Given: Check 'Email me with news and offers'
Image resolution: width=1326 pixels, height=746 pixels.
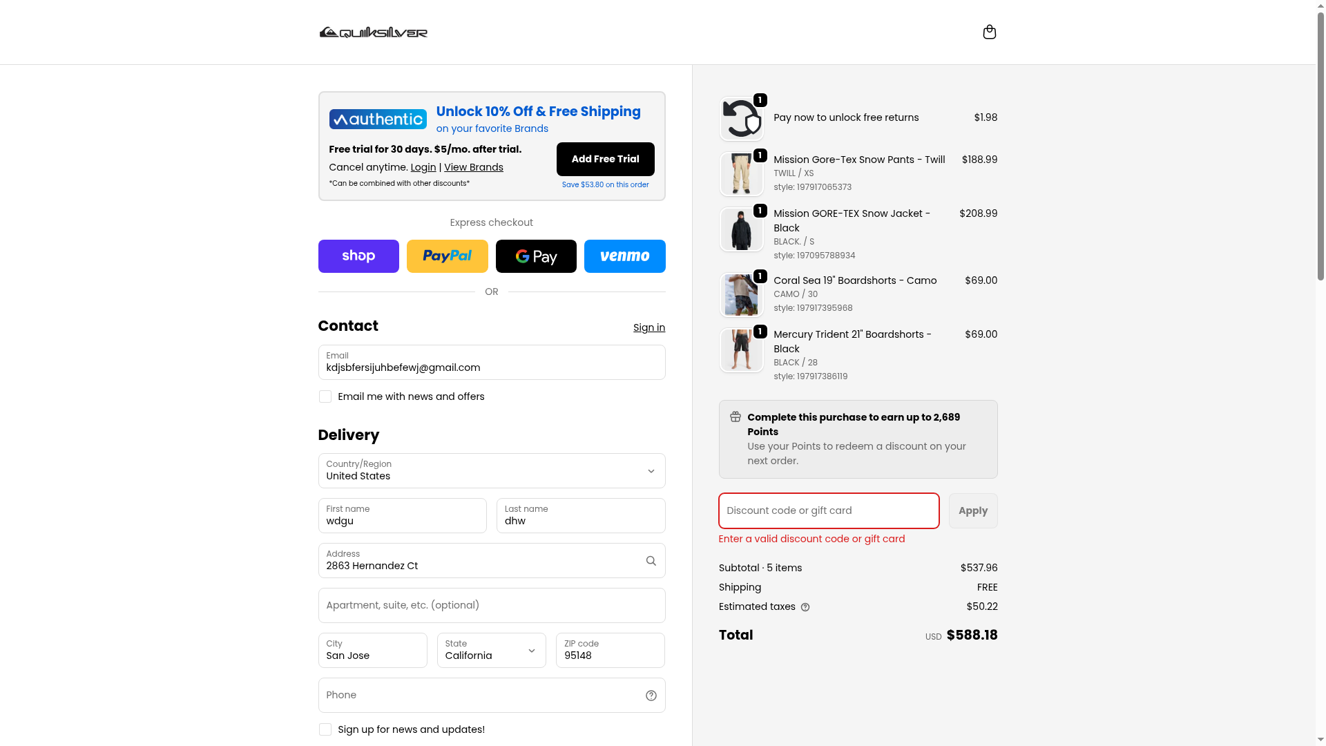Looking at the screenshot, I should point(325,396).
